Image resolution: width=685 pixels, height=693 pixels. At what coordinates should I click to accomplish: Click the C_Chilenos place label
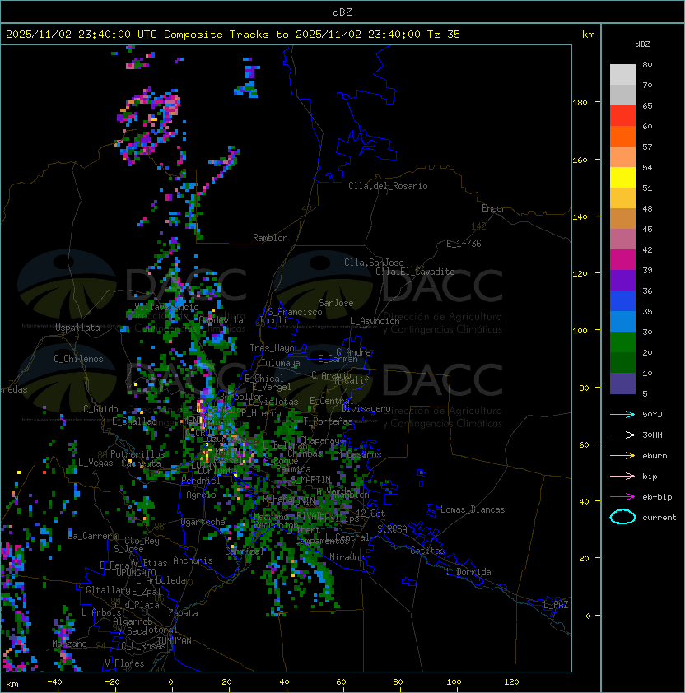pos(78,359)
